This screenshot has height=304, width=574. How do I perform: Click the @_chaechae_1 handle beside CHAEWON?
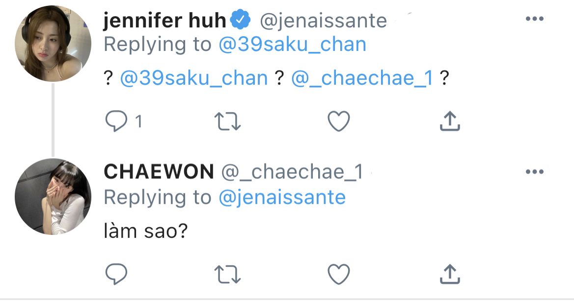(x=292, y=172)
